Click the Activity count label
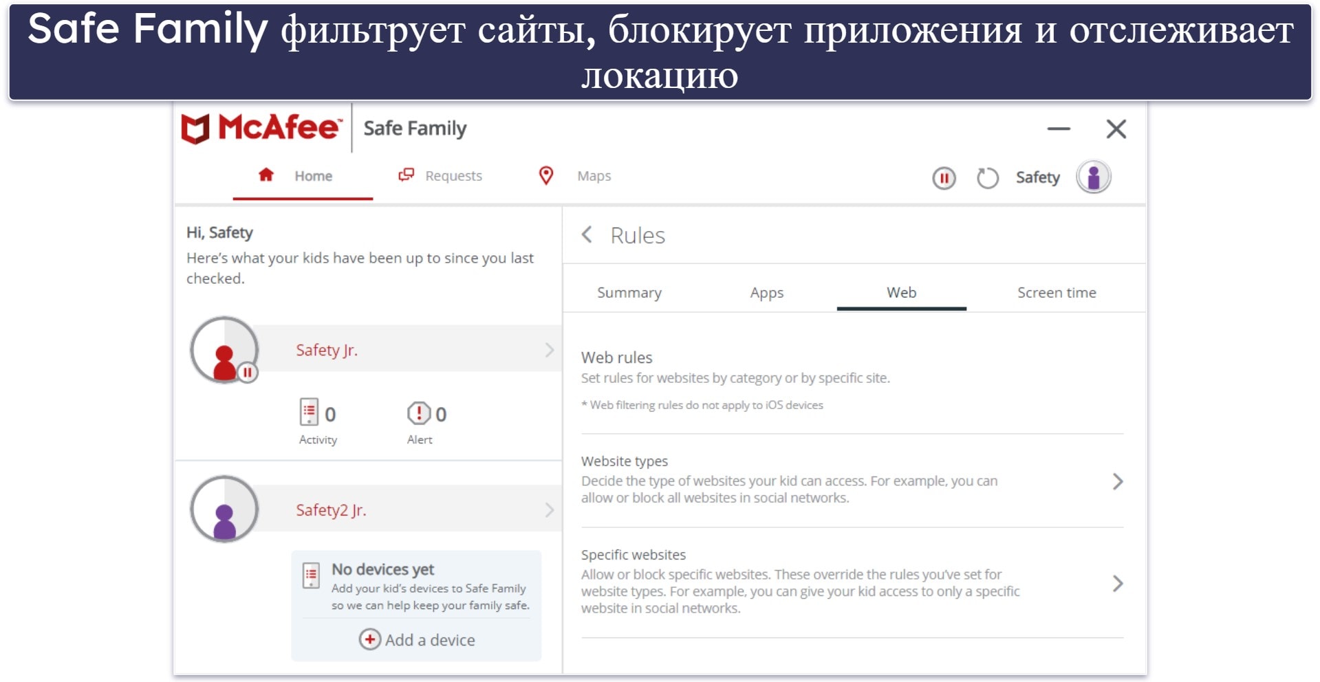This screenshot has width=1320, height=682. click(318, 440)
